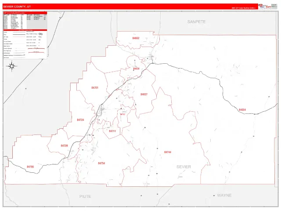The height and width of the screenshot is (211, 281).
Task: Select ZIP code 84744 label
Action: [168, 152]
